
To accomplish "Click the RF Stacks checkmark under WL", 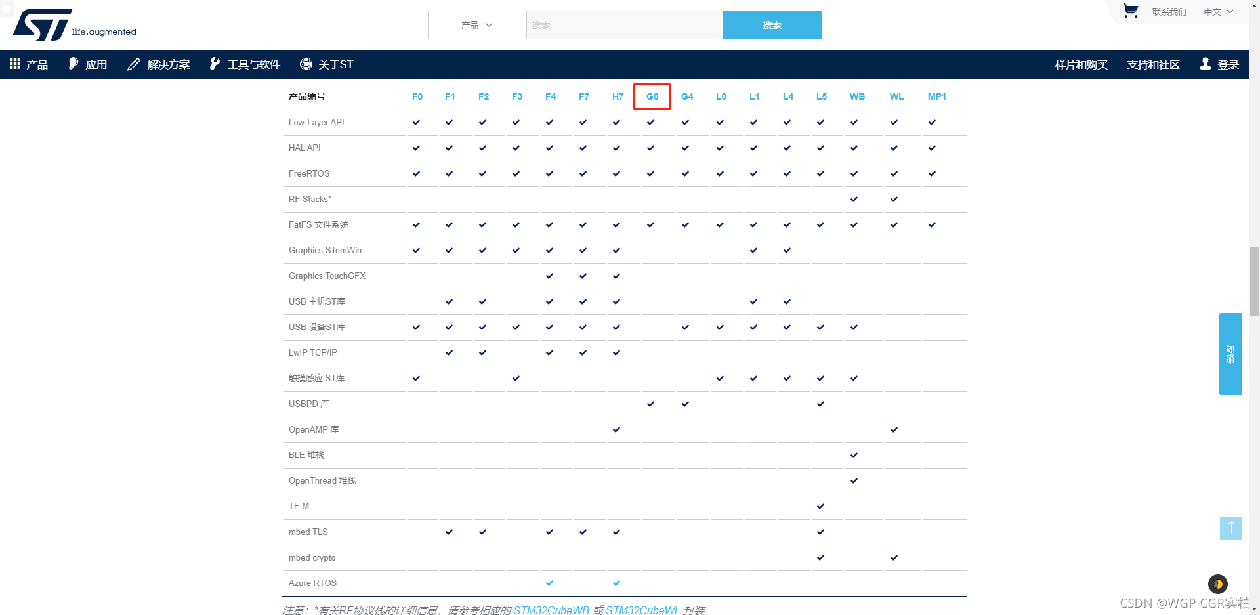I will click(x=894, y=199).
